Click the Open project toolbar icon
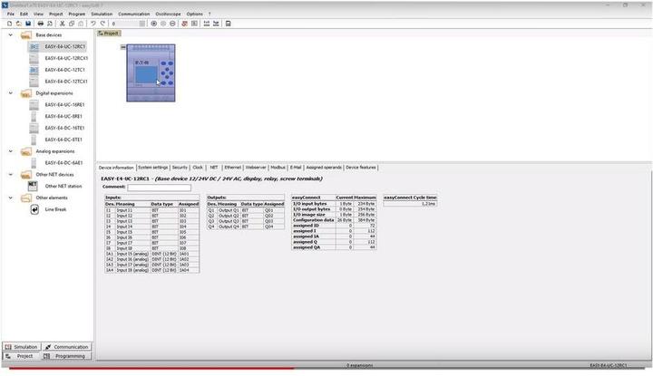The height and width of the screenshot is (376, 653). 19,24
